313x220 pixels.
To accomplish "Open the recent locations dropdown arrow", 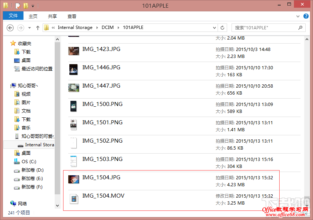I will pyautogui.click(x=30, y=28).
